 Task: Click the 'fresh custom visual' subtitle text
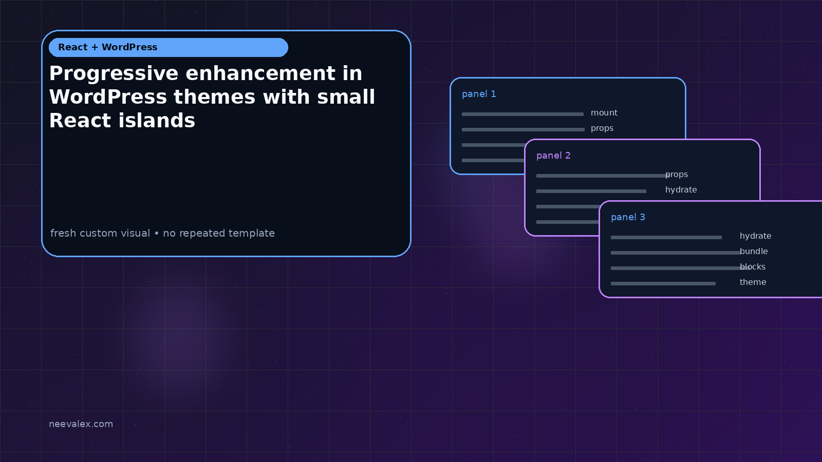point(162,233)
